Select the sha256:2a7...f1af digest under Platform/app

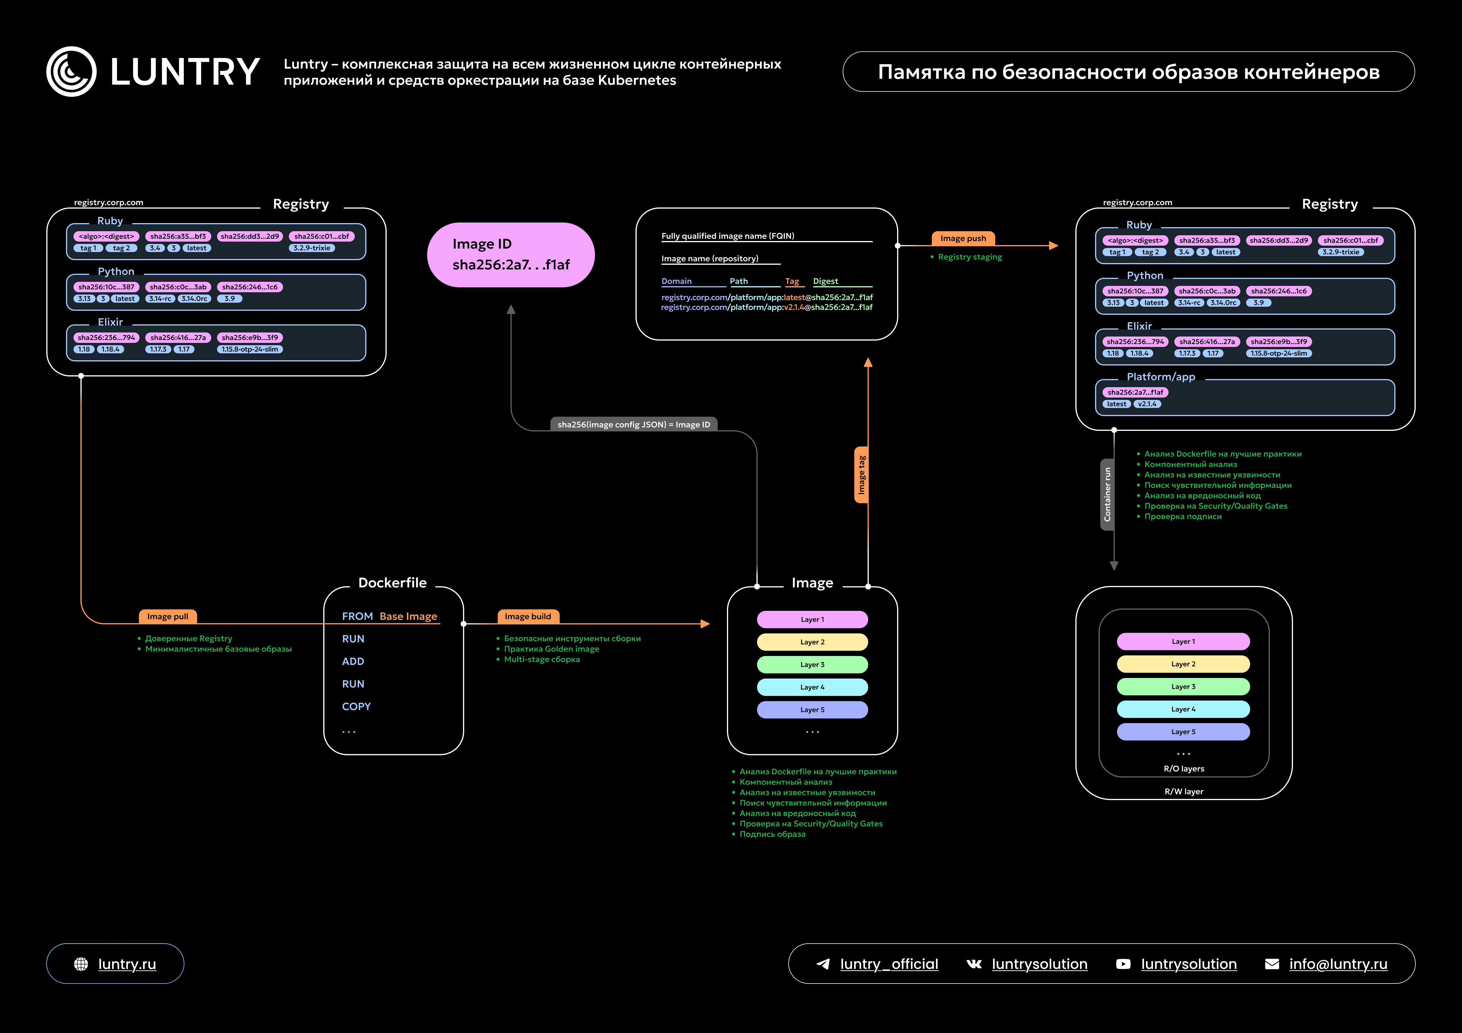(1135, 392)
